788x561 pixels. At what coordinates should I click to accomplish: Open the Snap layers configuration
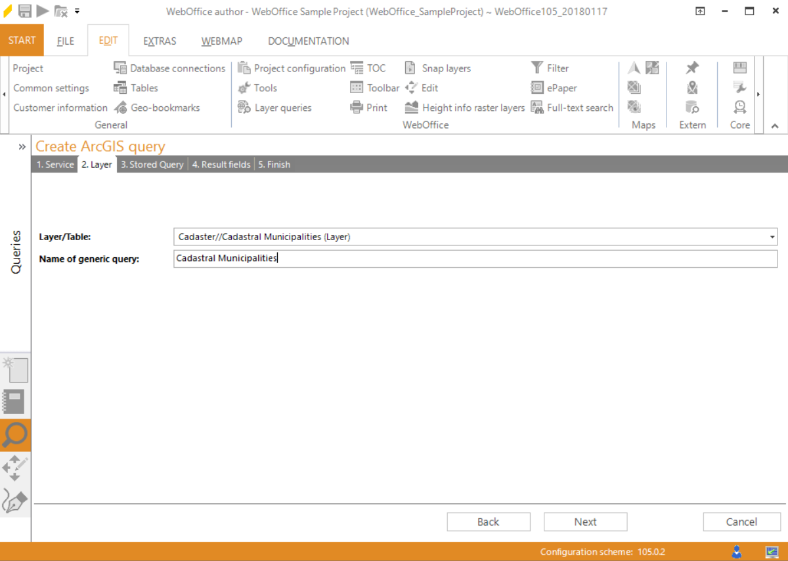tap(410, 68)
